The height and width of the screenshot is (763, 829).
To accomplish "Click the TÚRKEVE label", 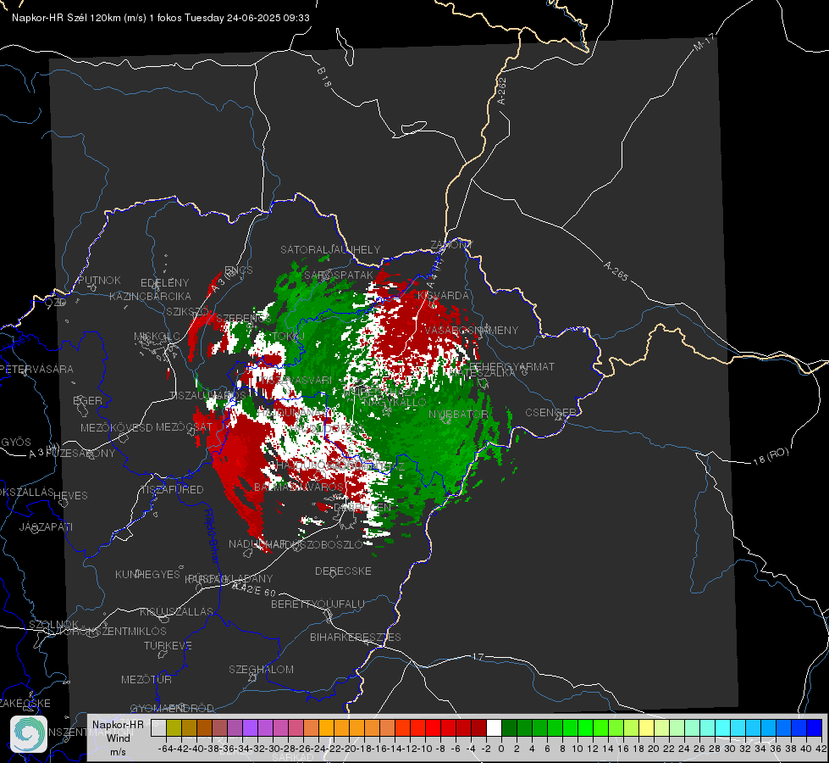I will [169, 645].
